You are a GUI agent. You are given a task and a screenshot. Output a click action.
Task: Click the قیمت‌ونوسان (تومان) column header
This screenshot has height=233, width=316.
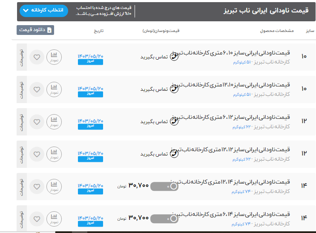[161, 31]
